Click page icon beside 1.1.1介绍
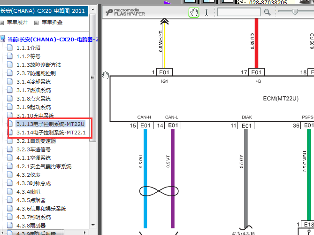The width and height of the screenshot is (314, 235). pyautogui.click(x=9, y=47)
